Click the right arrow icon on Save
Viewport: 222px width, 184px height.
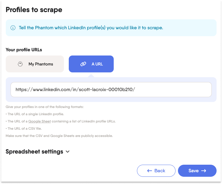pos(204,171)
